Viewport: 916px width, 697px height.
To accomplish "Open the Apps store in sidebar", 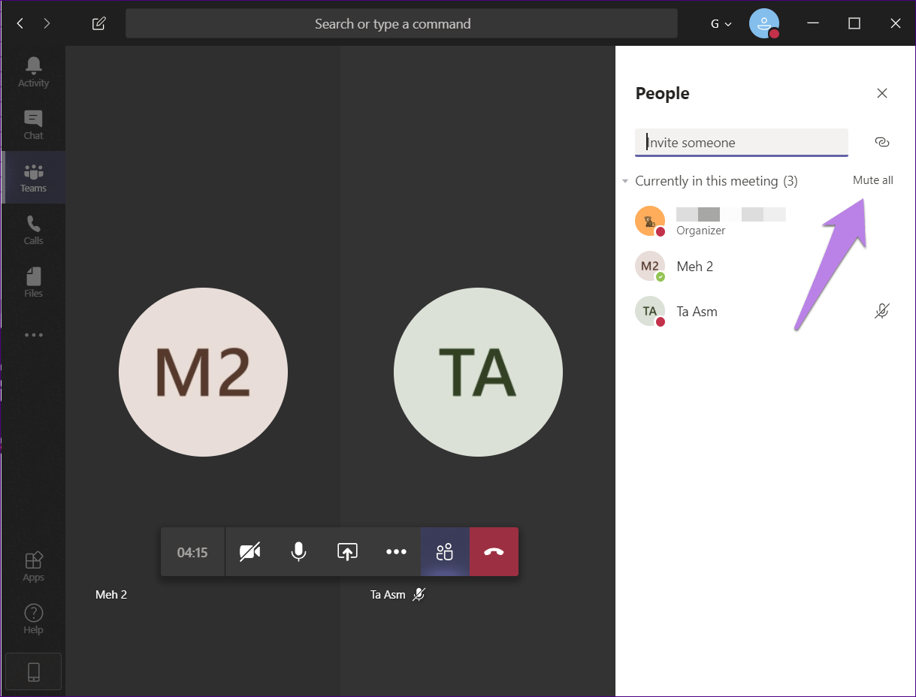I will [x=33, y=566].
